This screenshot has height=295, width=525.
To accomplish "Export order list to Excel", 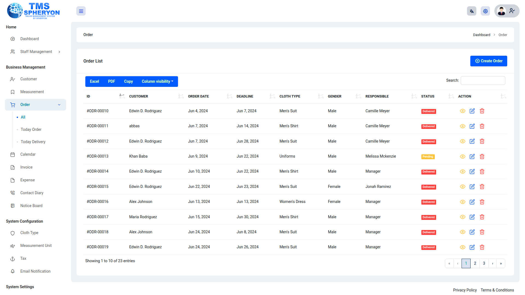I will 94,81.
